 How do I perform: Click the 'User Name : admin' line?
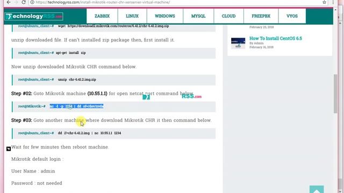point(33,171)
